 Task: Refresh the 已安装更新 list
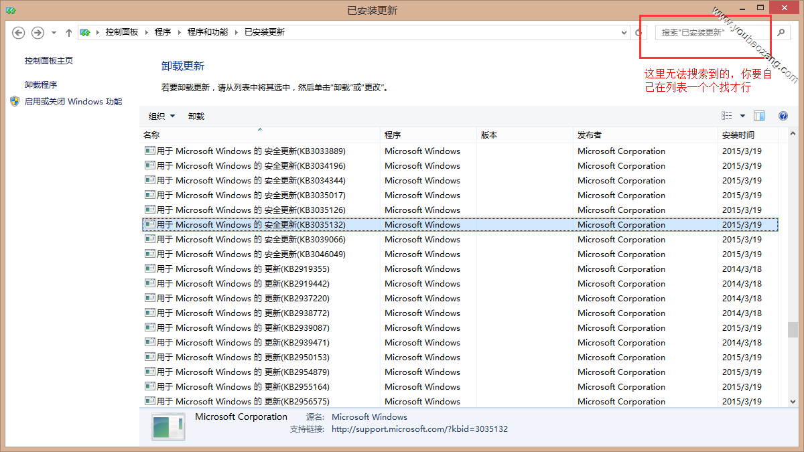pyautogui.click(x=639, y=32)
